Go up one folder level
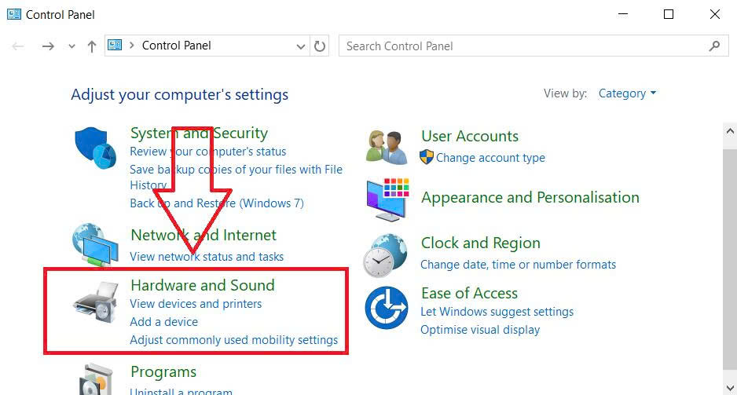Image resolution: width=737 pixels, height=395 pixels. point(92,46)
